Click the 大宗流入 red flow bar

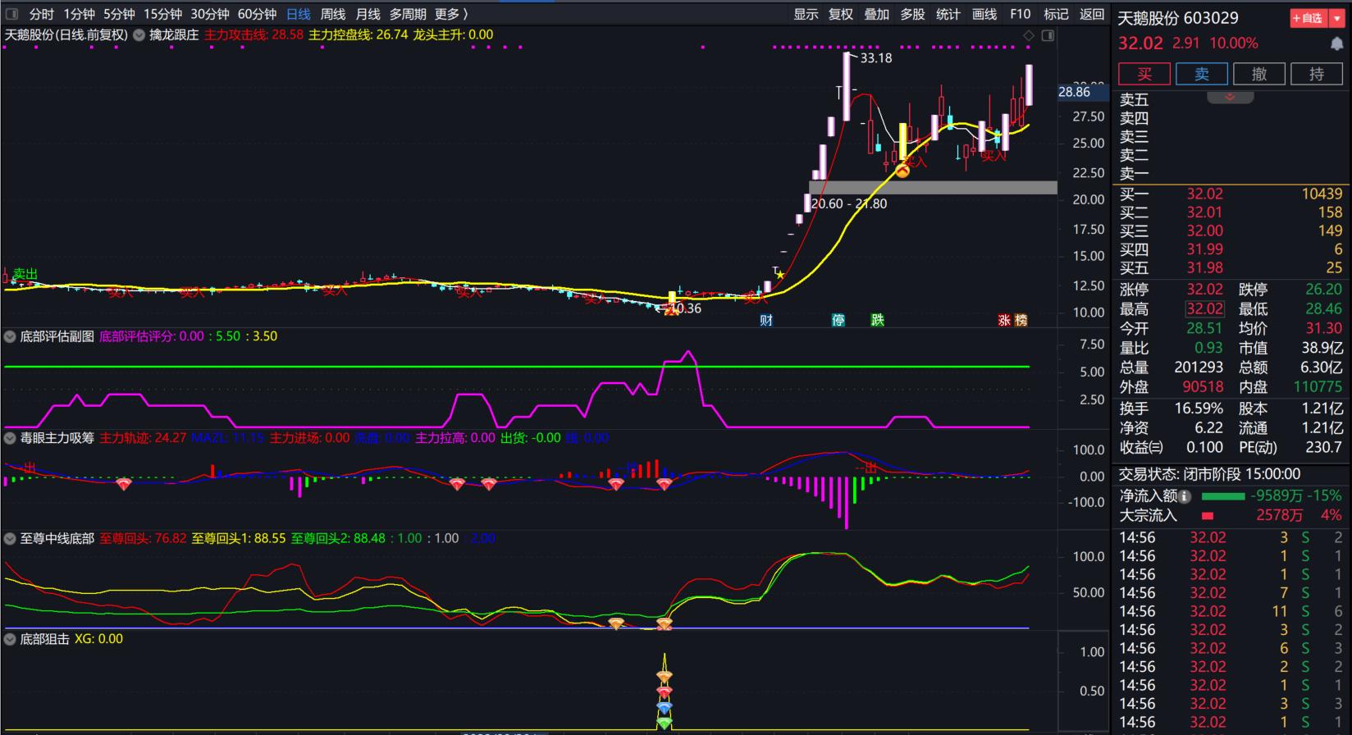pos(1207,516)
